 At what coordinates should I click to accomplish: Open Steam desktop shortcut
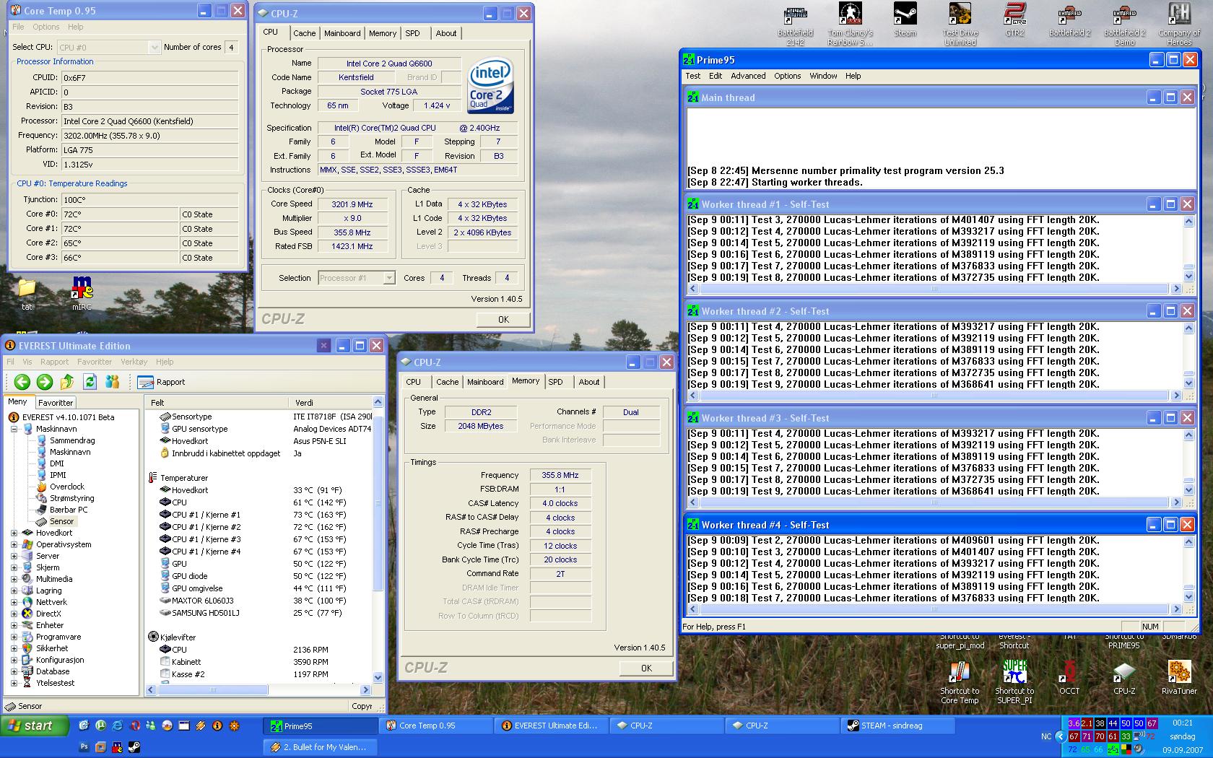(905, 19)
